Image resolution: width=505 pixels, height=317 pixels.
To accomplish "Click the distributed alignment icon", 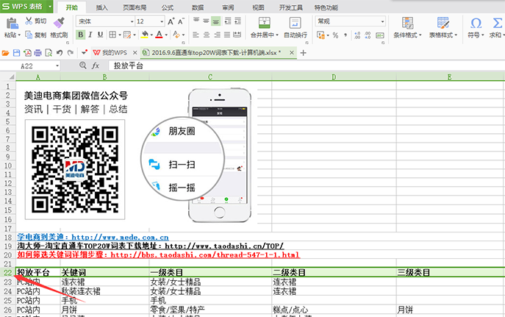I will click(237, 35).
